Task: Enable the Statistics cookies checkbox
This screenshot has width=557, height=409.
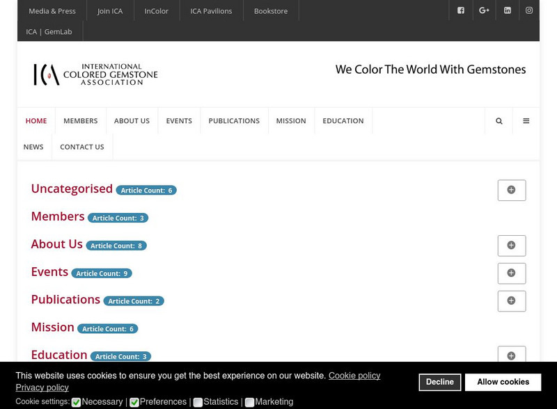Action: point(198,402)
